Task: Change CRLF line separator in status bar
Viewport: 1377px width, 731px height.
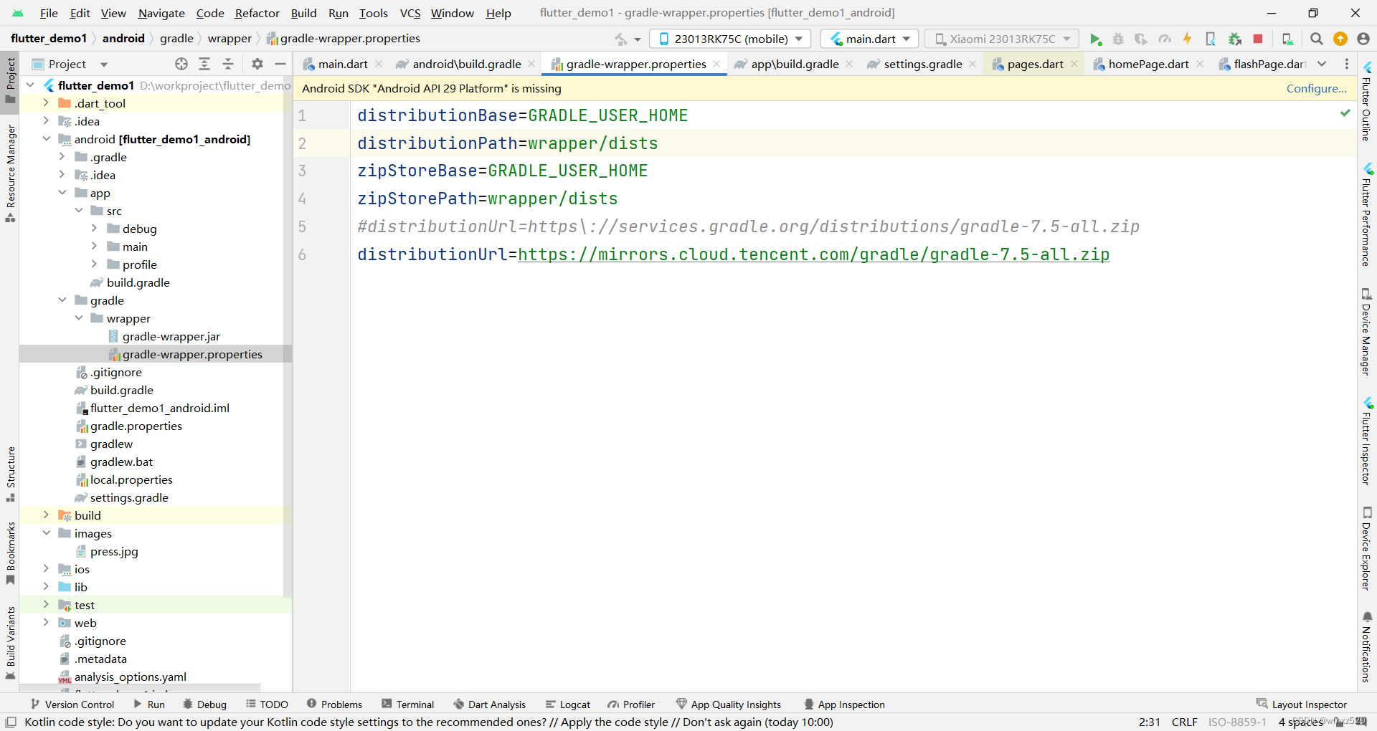Action: 1184,722
